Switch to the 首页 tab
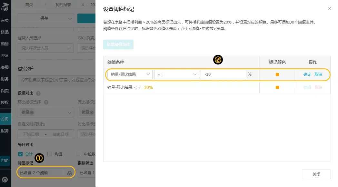Screen dimensions: 338x187 tap(29, 5)
